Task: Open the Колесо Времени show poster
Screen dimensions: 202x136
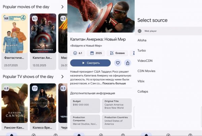Action: [43, 103]
